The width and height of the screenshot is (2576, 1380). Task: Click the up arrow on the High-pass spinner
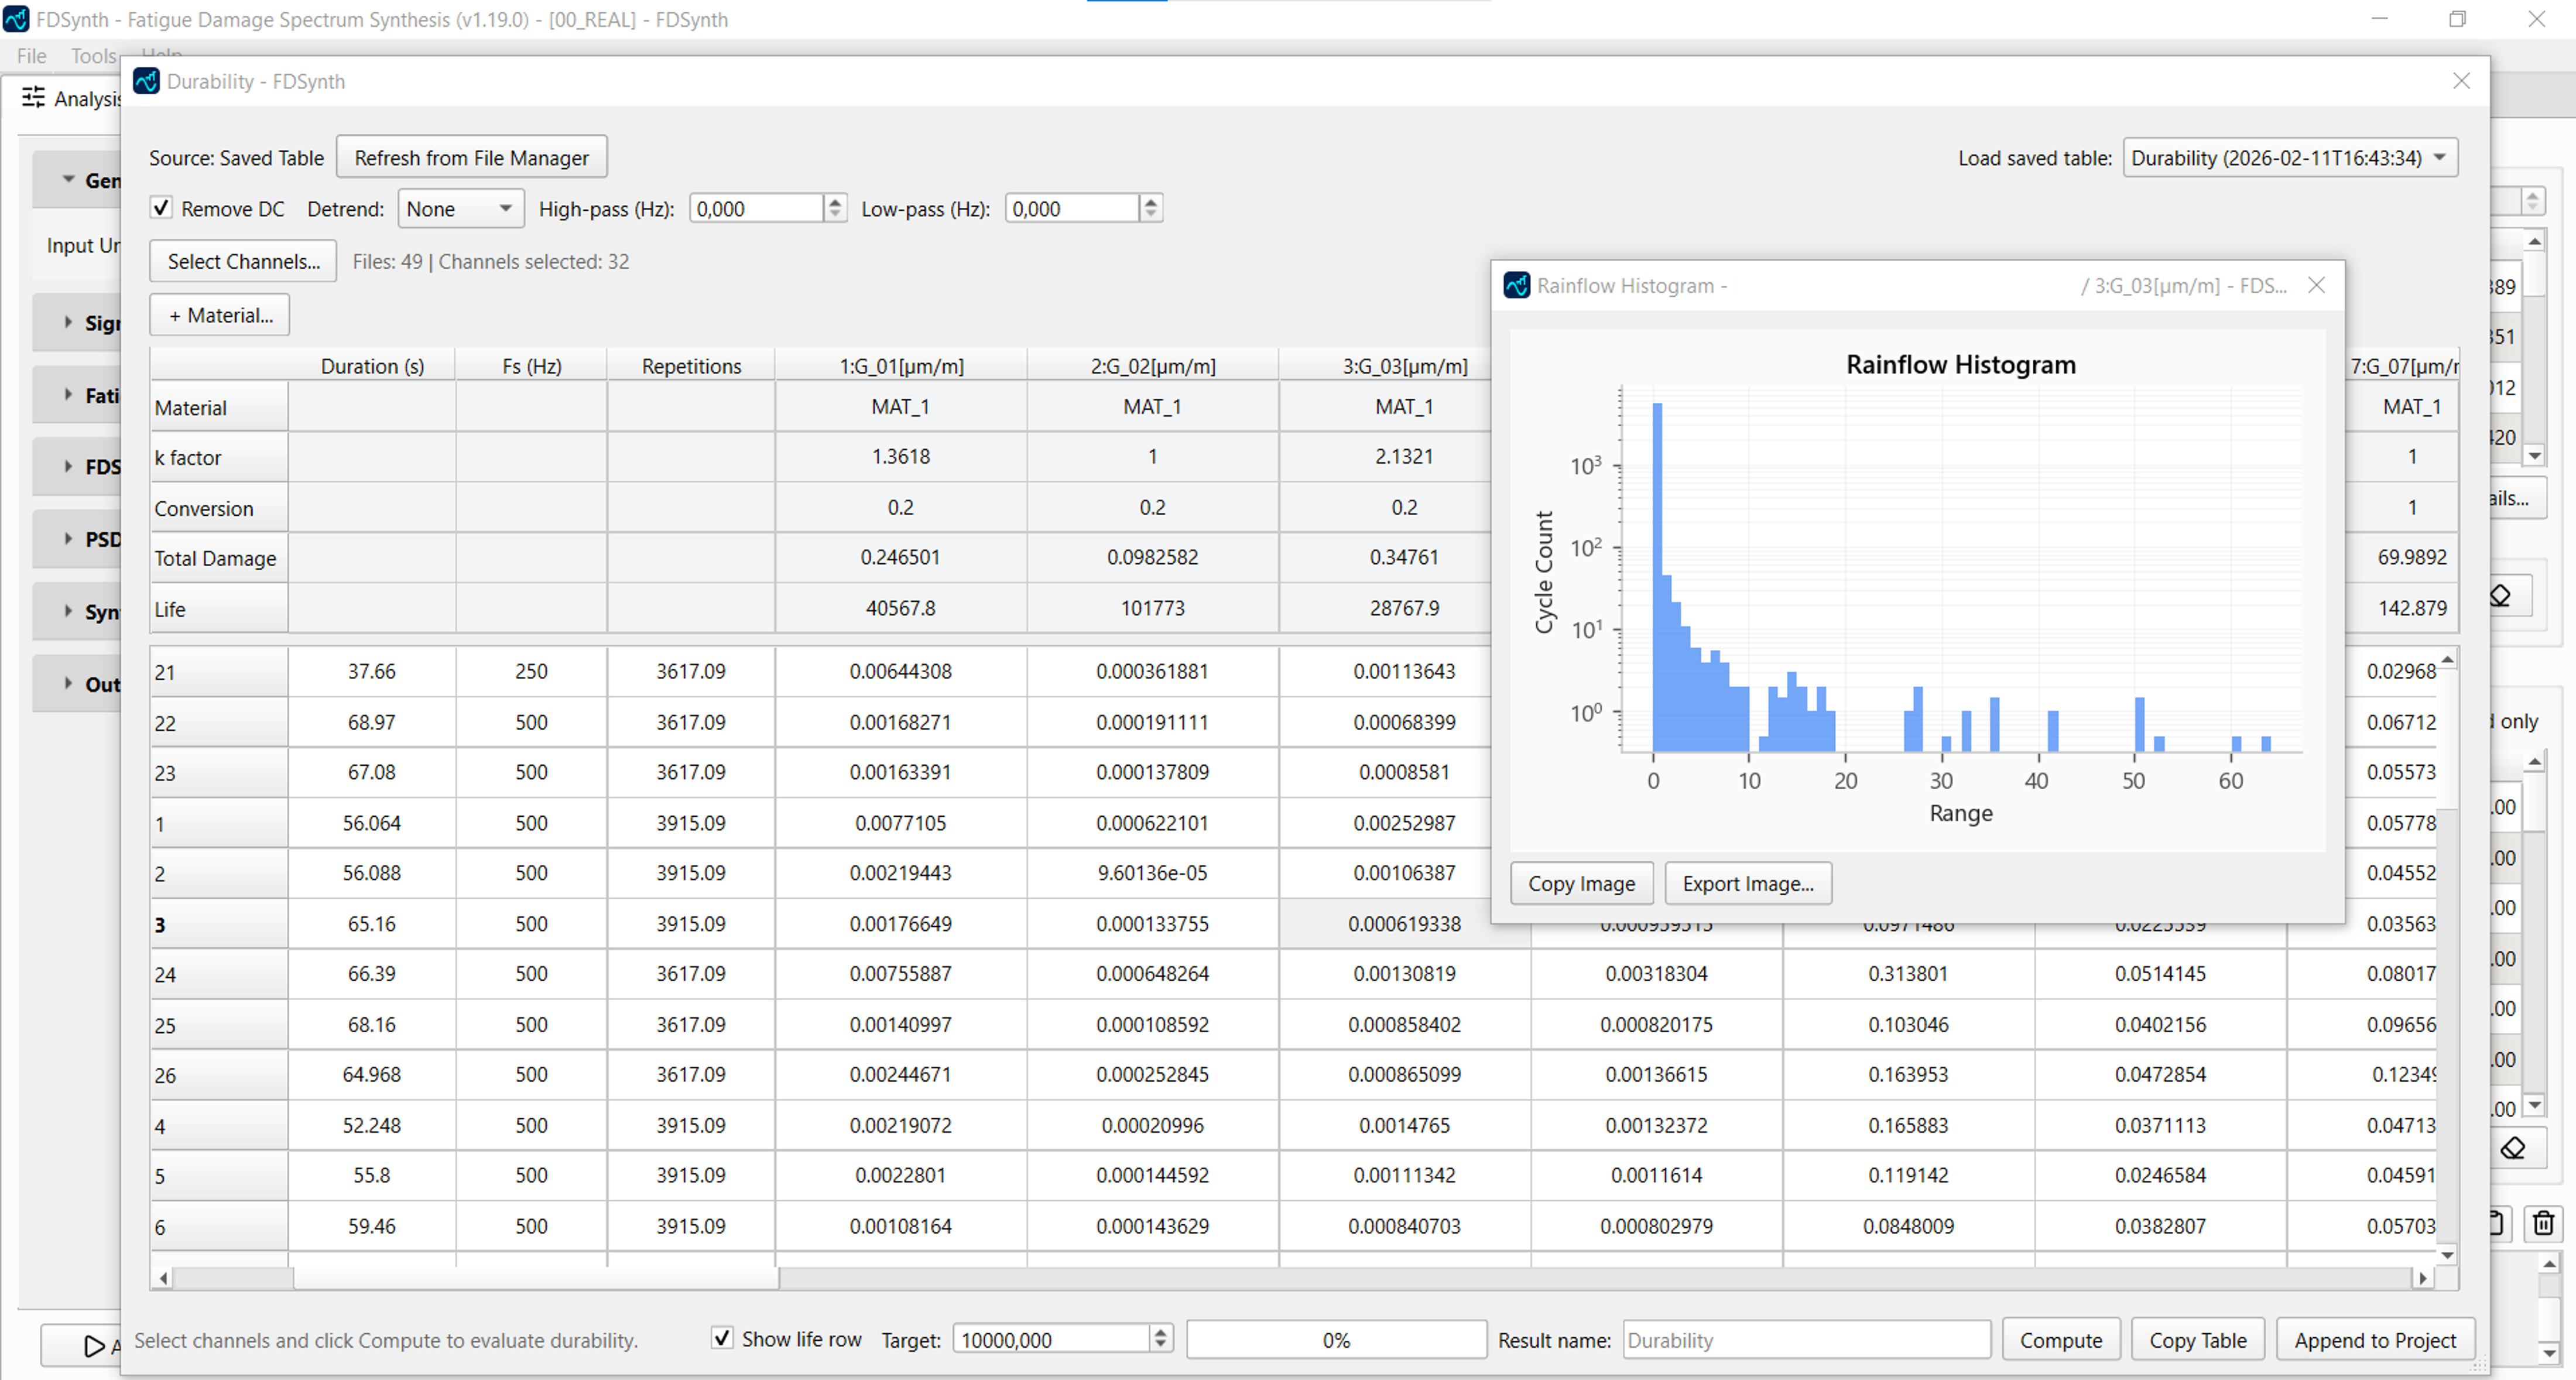[x=835, y=201]
